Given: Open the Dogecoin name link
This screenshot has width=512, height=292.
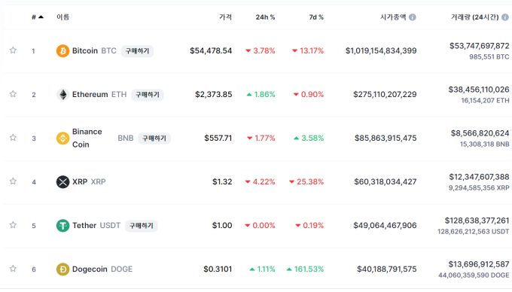Looking at the screenshot, I should (x=90, y=269).
